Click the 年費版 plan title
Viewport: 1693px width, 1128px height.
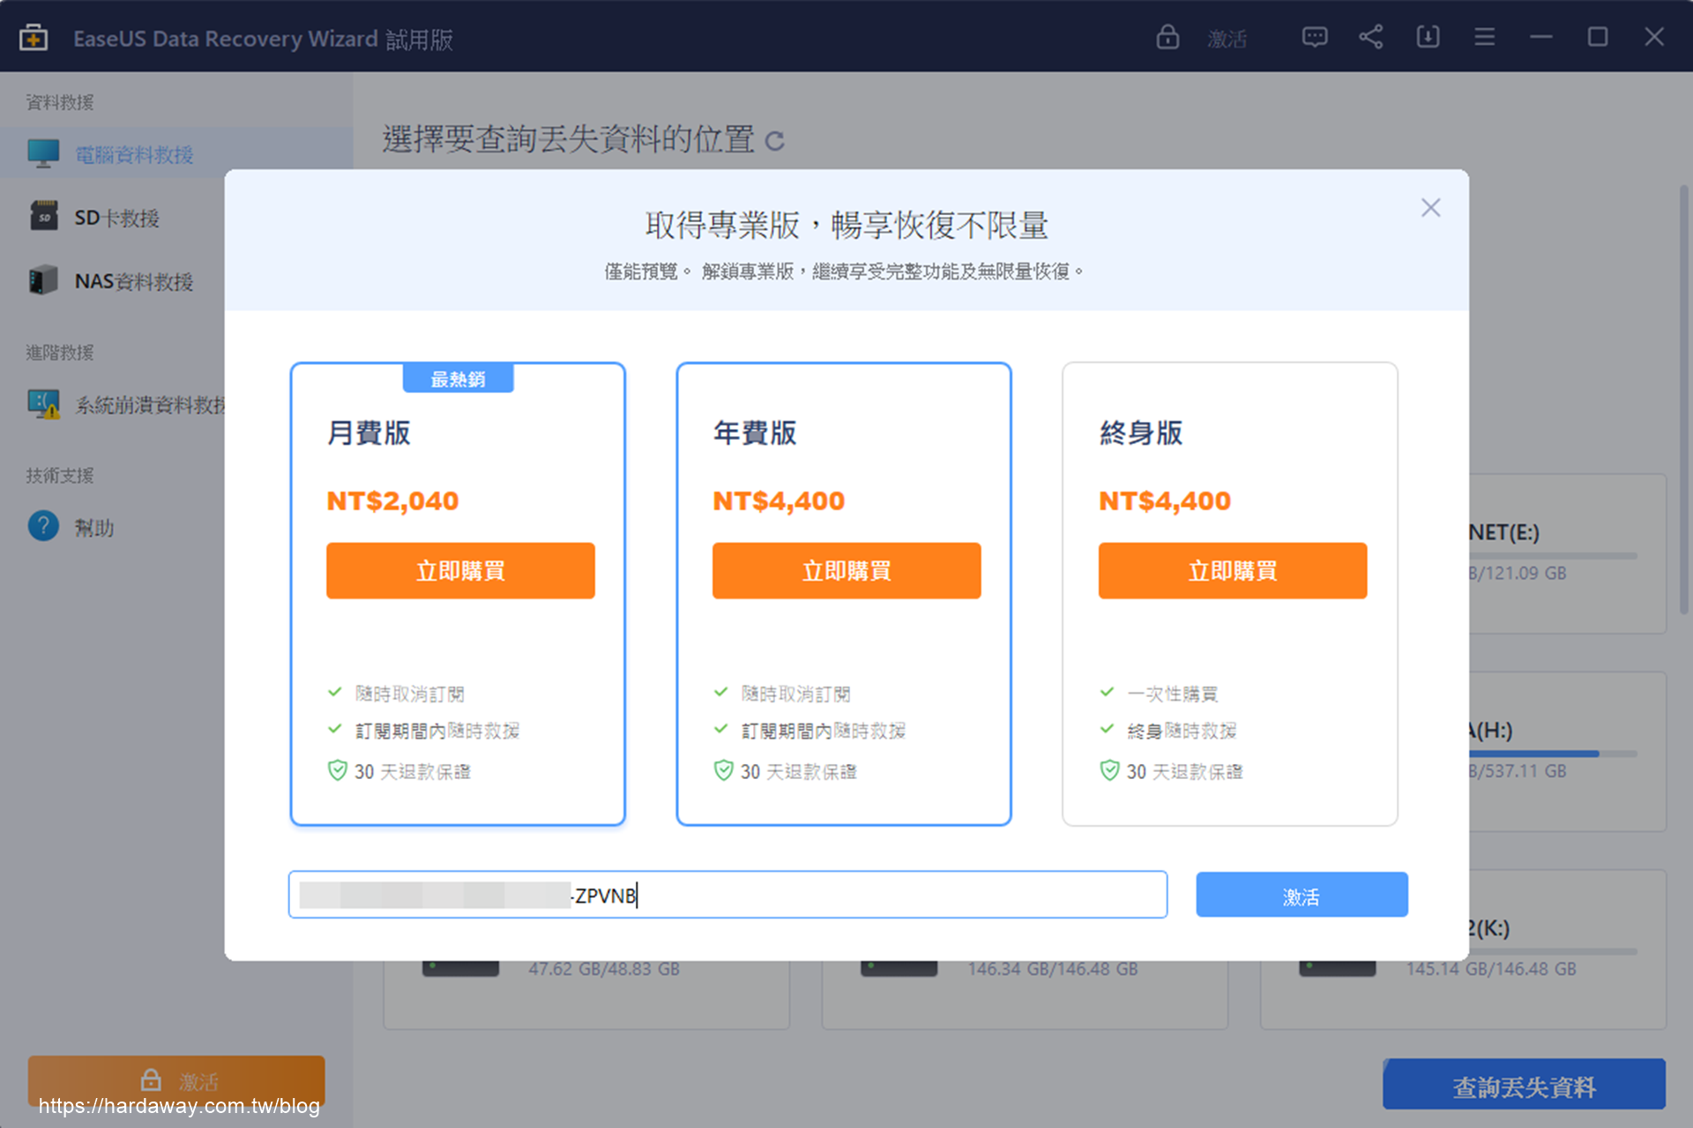(755, 433)
